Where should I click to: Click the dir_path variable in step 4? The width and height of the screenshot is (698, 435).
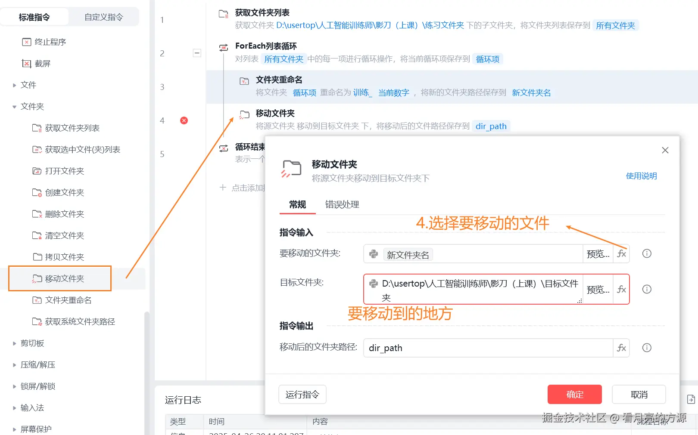(491, 126)
